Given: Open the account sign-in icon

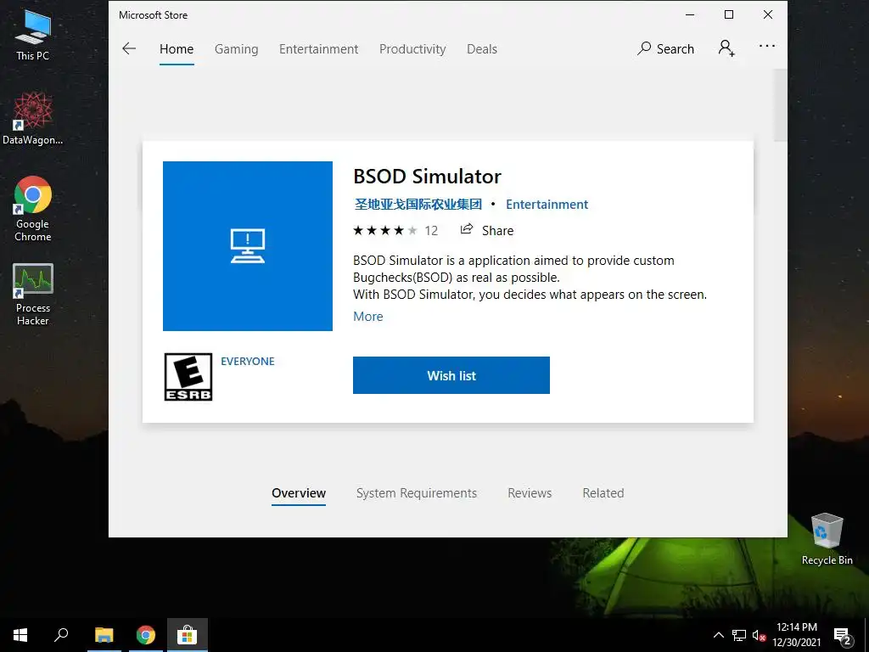Looking at the screenshot, I should click(726, 48).
